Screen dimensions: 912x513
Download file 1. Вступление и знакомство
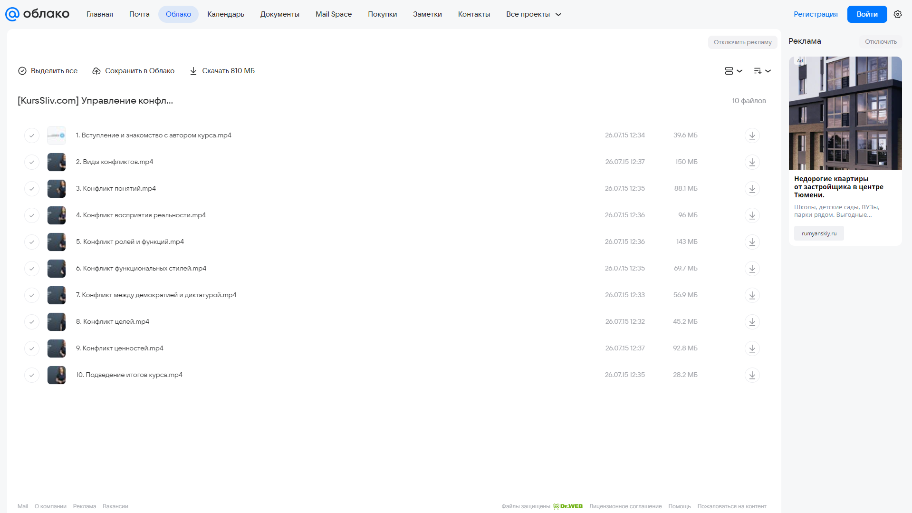click(752, 136)
